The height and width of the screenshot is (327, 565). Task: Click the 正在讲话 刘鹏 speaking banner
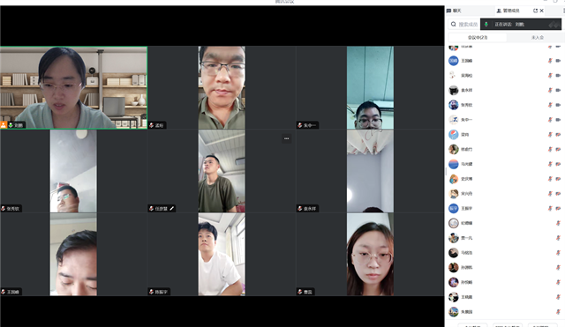click(521, 24)
